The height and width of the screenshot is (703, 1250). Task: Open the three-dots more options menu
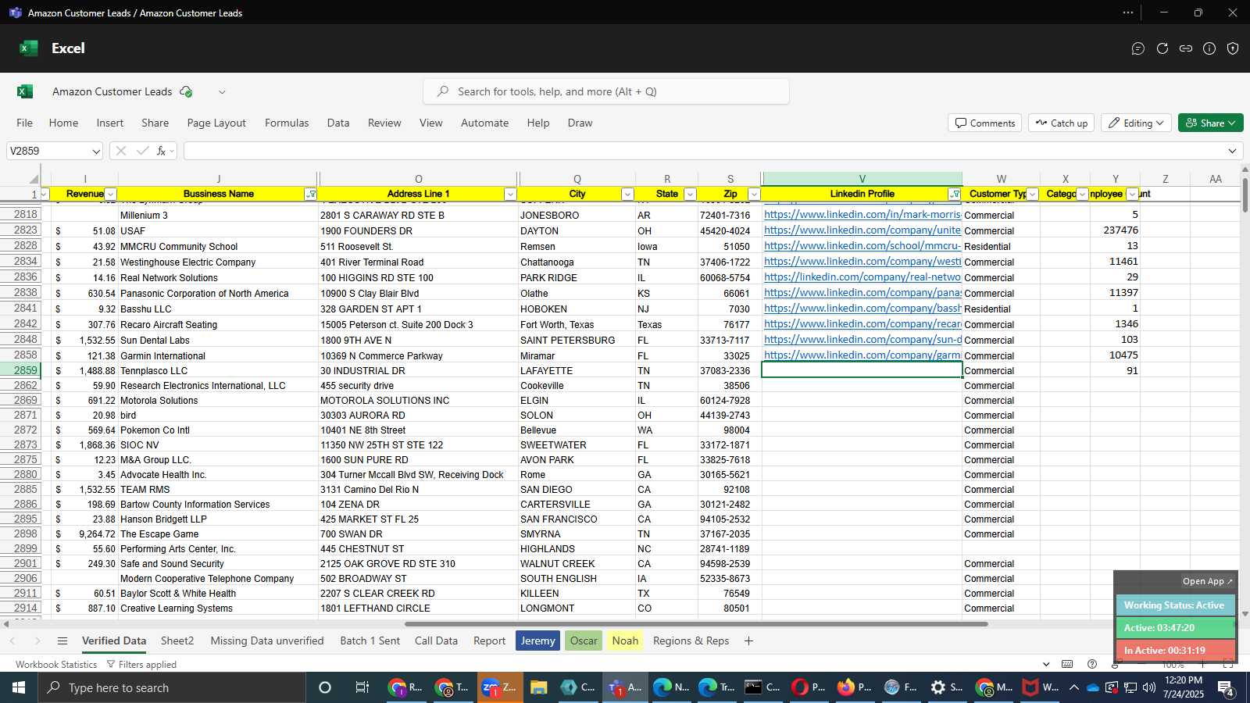click(1128, 12)
